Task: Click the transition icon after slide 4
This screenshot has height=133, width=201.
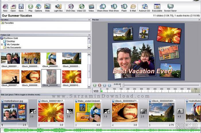Action: [x=144, y=111]
